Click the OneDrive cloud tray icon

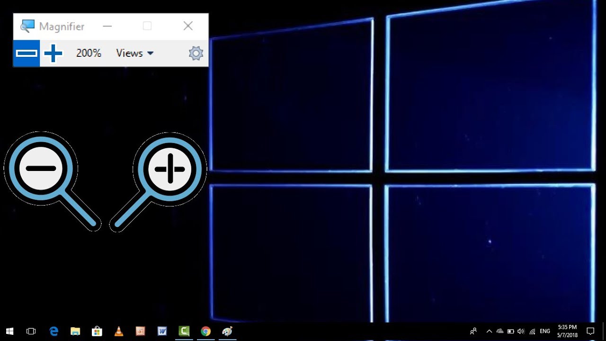(x=500, y=332)
